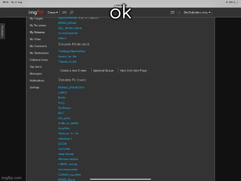Screen dimensions: 241x181
Task: Open the MSMG_IsTrash stream link
Action: [x=67, y=23]
